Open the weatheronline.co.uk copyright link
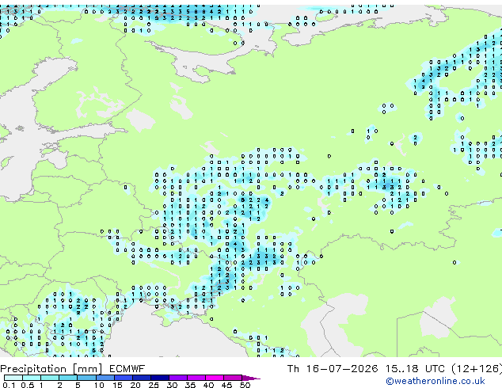This screenshot has height=388, width=502. click(435, 381)
